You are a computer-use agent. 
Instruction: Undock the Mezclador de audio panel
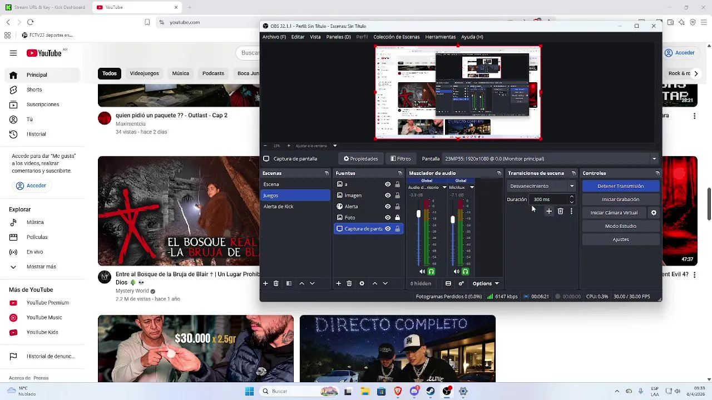tap(499, 173)
